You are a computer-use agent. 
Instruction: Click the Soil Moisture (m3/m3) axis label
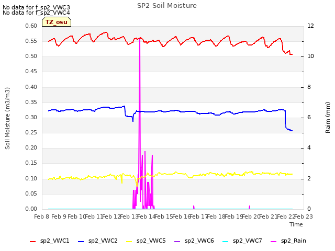click(x=7, y=118)
